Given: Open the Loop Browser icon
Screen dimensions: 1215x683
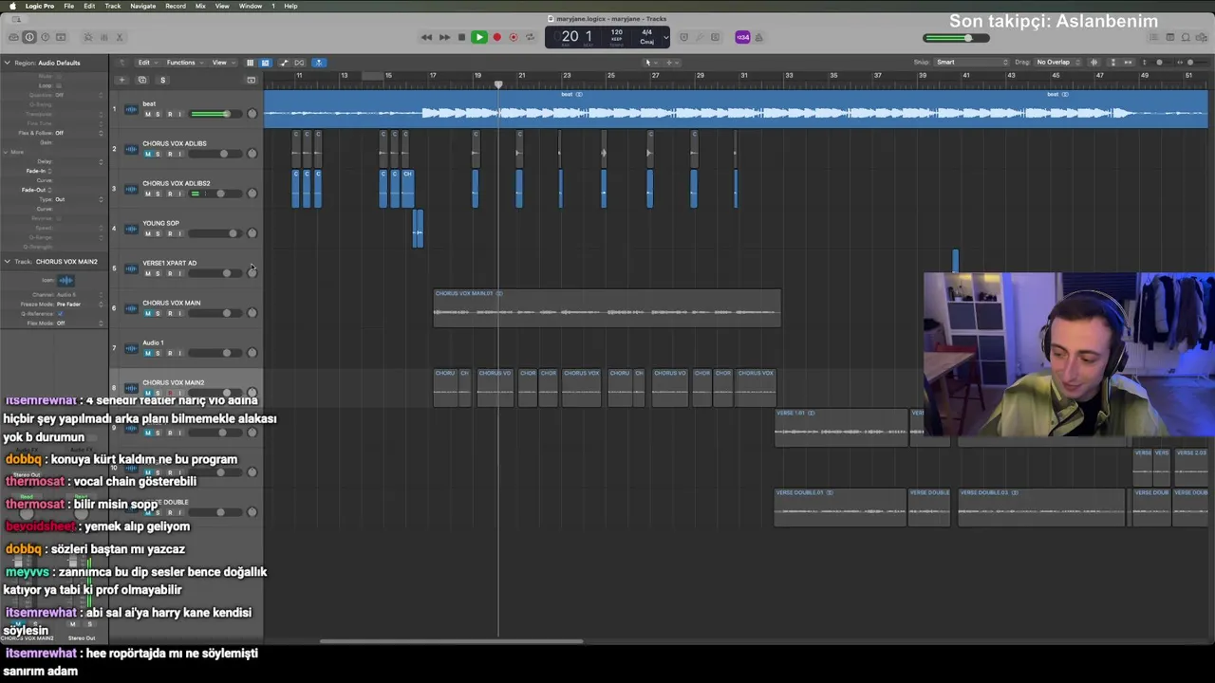Looking at the screenshot, I should 1186,37.
